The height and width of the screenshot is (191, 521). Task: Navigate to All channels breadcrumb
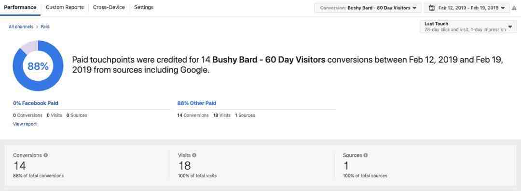[21, 26]
